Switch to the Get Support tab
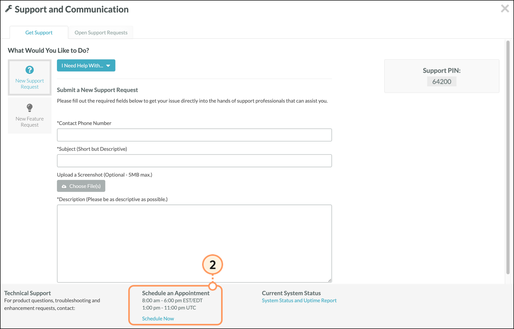 coord(39,32)
